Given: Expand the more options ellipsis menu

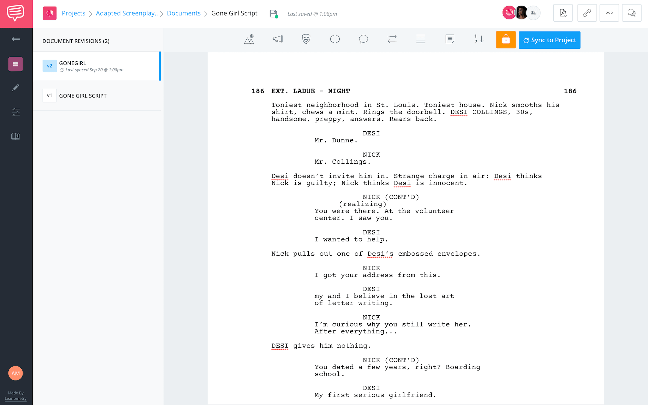Looking at the screenshot, I should click(x=609, y=13).
